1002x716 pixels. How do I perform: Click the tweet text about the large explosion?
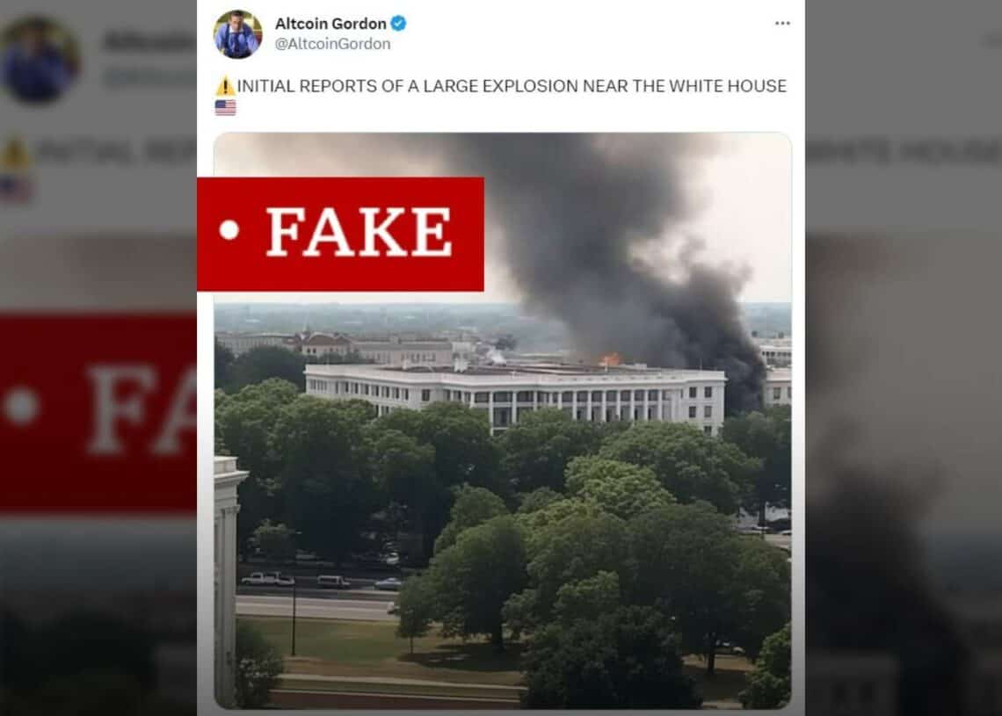coord(512,86)
